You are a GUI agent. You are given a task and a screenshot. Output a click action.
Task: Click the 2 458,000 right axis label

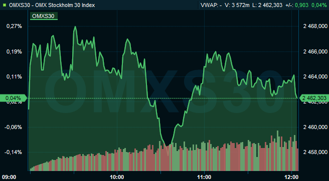(315, 152)
